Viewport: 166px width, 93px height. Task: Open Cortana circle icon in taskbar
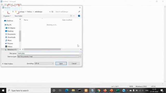click(x=54, y=90)
